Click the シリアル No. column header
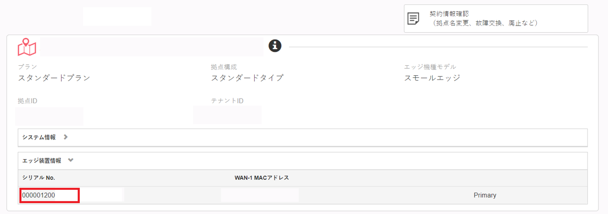This screenshot has height=214, width=608. pyautogui.click(x=39, y=178)
